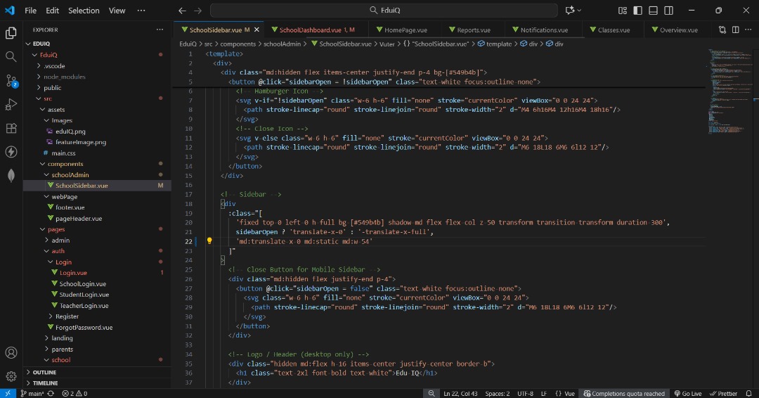Toggle the bottom Panel visibility

(x=653, y=10)
